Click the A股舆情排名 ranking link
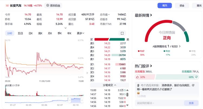Screen dimensions: 203x109 pos(167,46)
